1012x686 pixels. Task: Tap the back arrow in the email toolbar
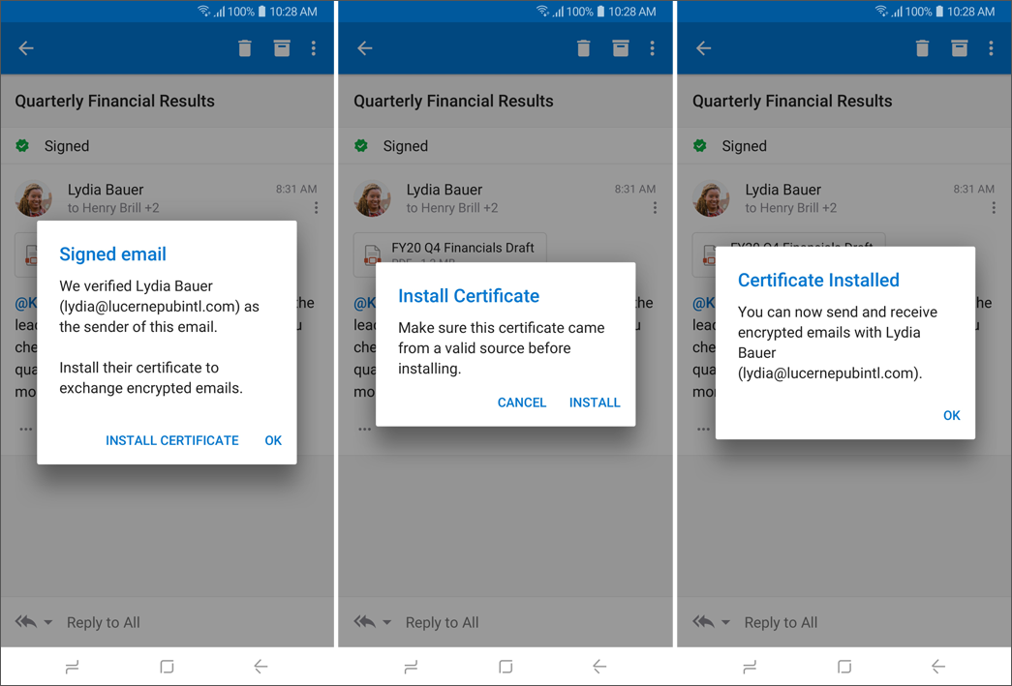tap(25, 47)
